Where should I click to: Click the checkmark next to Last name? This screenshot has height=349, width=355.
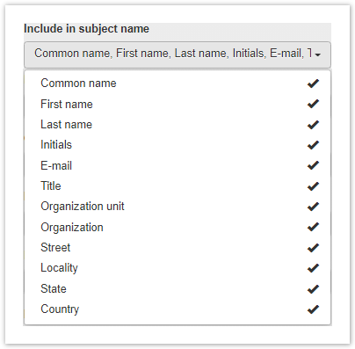313,125
